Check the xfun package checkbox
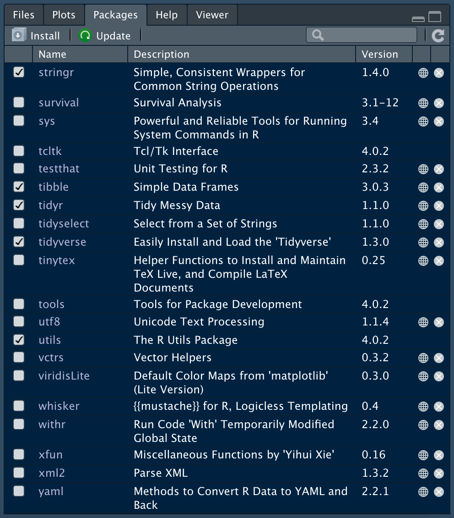This screenshot has width=454, height=518. (x=19, y=454)
